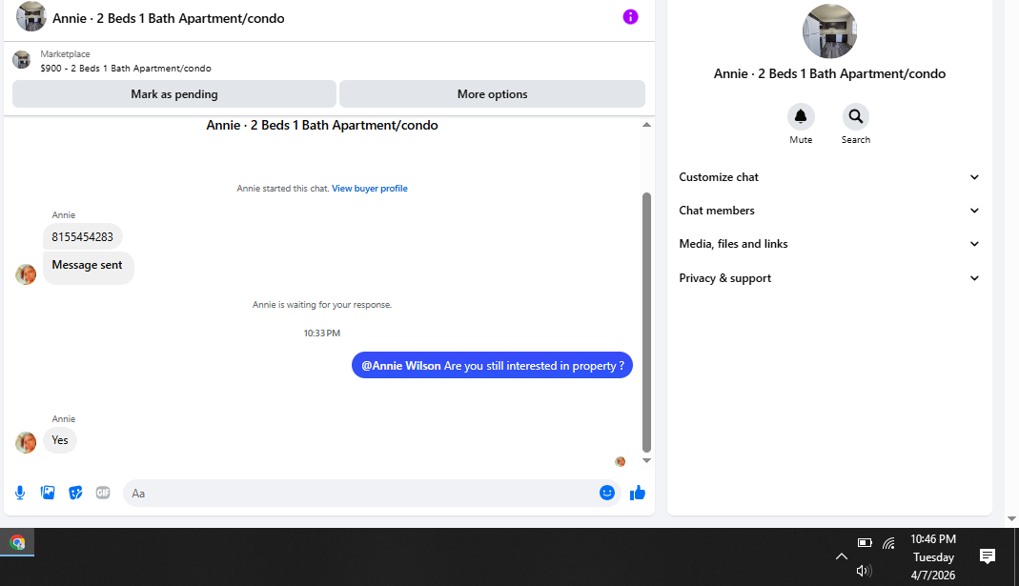
Task: View Annie's avatar beside Message sent
Action: (x=26, y=274)
